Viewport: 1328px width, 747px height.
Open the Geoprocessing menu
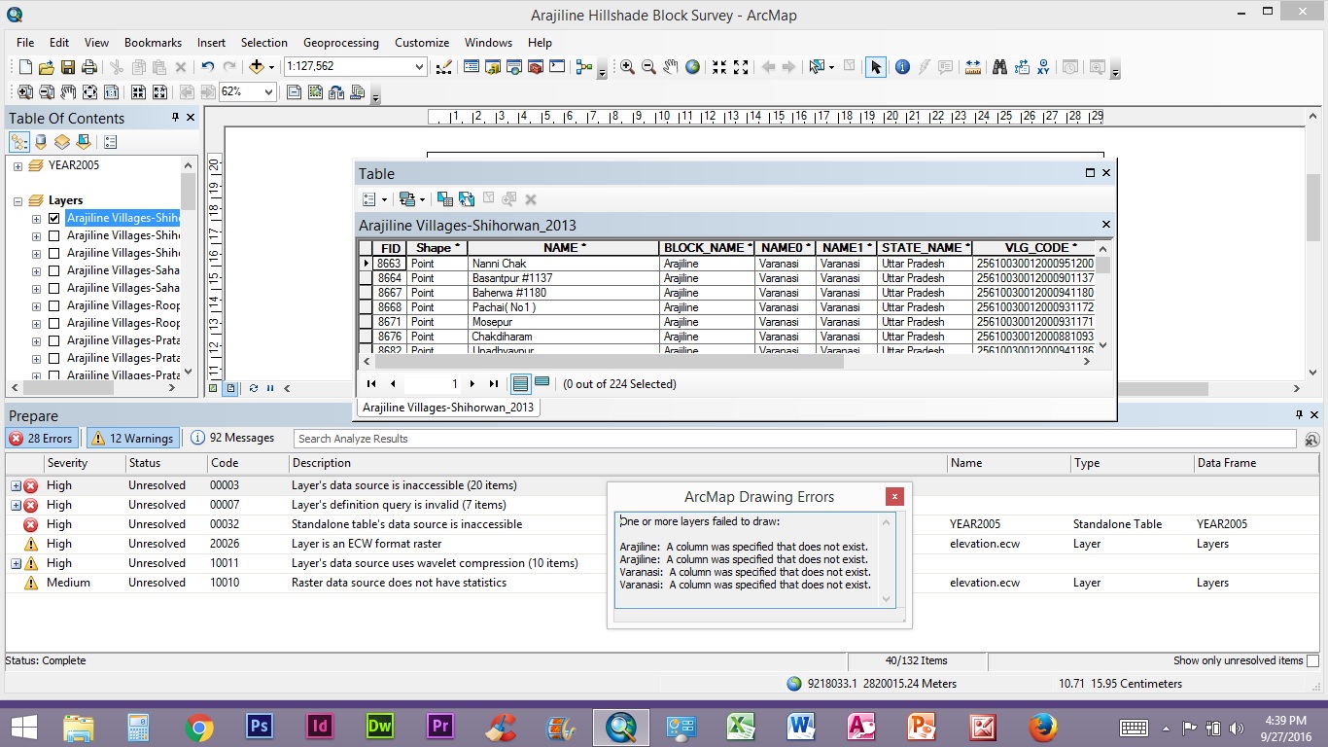pos(340,43)
